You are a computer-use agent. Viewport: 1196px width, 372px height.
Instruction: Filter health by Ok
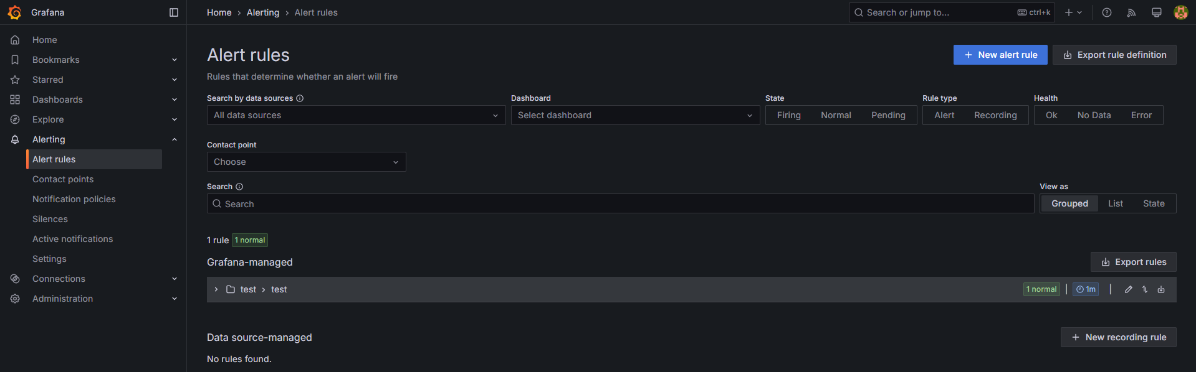click(x=1051, y=115)
